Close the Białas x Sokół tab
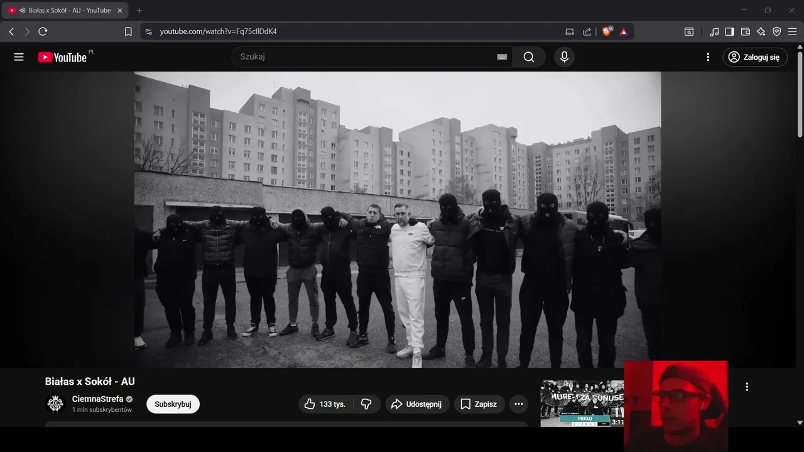 (x=120, y=10)
